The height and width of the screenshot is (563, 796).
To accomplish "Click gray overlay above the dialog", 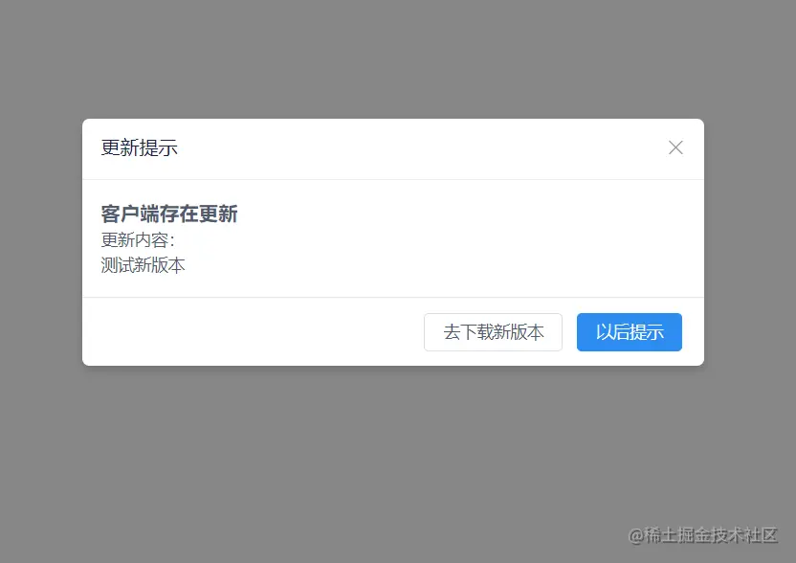I will pyautogui.click(x=393, y=59).
